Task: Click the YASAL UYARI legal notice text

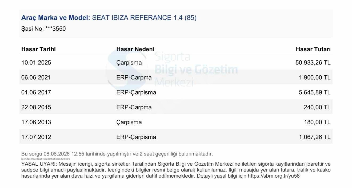Action: (x=176, y=170)
